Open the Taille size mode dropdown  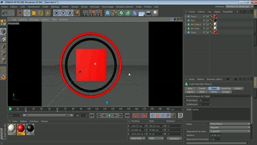[x=156, y=139]
